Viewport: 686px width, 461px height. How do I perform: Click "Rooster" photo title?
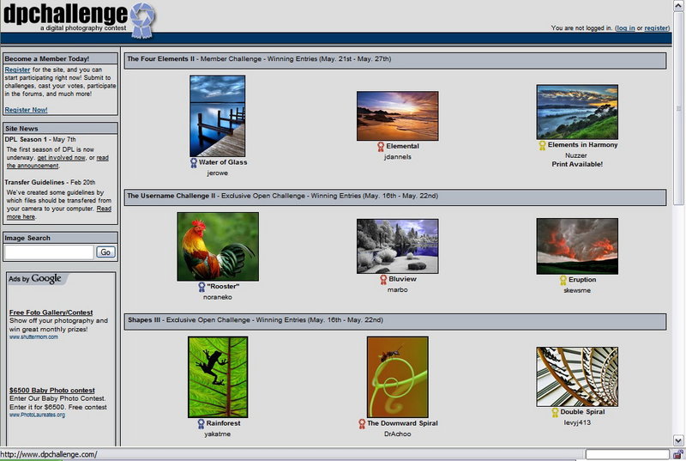[x=223, y=287]
